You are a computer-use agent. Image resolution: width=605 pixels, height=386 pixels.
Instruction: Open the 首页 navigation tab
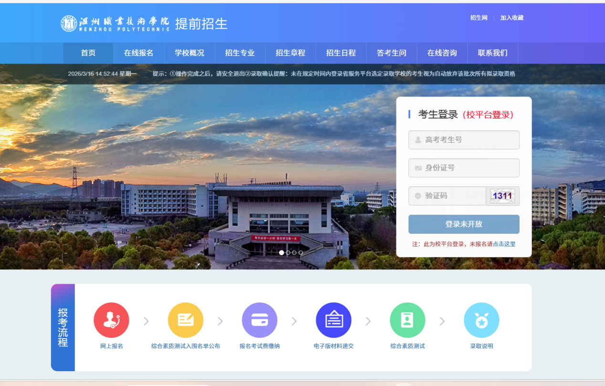88,53
